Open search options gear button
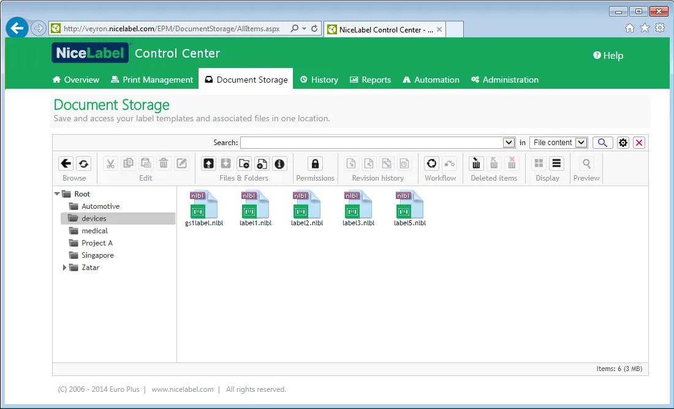Image resolution: width=674 pixels, height=409 pixels. [623, 143]
